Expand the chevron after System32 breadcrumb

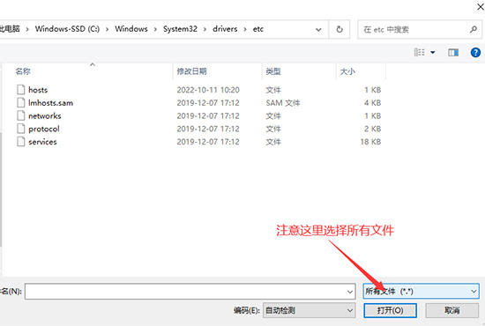tap(205, 29)
